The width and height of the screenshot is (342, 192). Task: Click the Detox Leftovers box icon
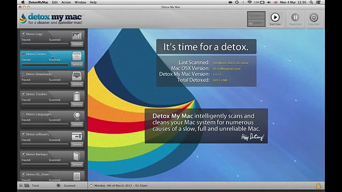[x=77, y=137]
